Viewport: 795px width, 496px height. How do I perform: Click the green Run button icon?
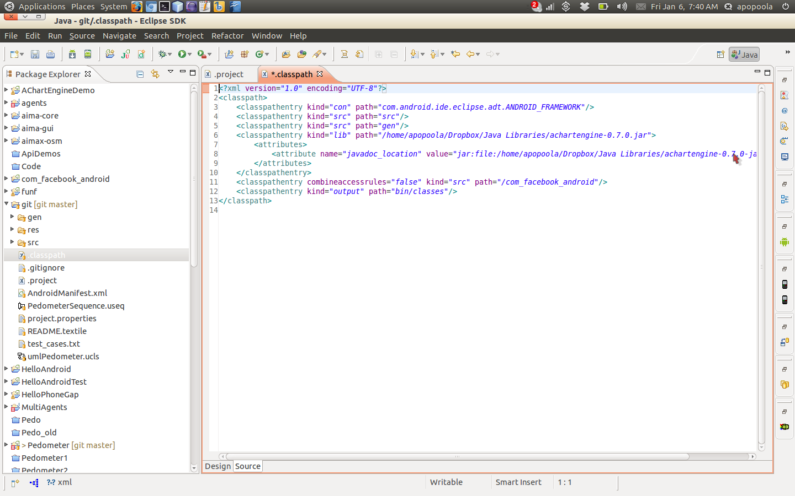(182, 54)
